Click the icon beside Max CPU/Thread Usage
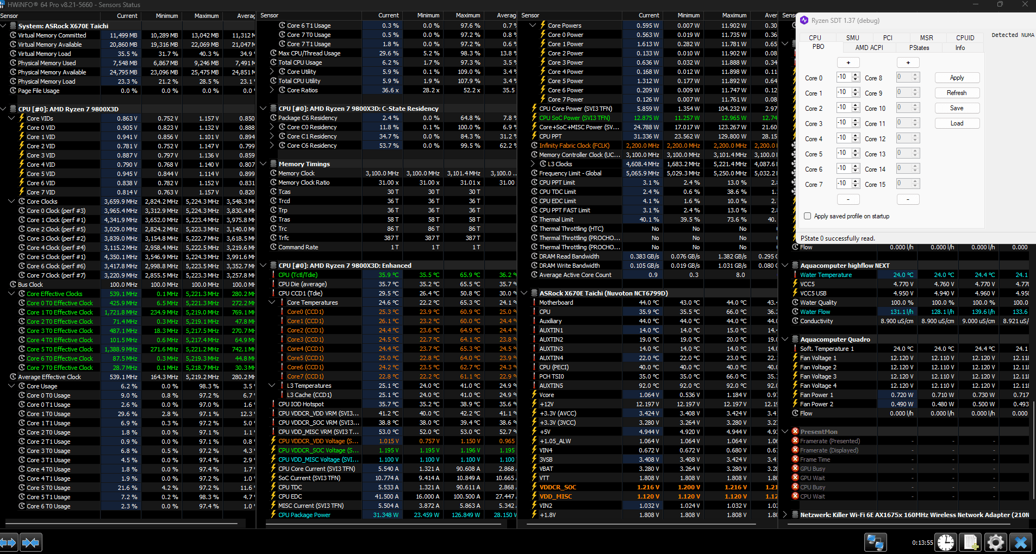The height and width of the screenshot is (554, 1036). pyautogui.click(x=273, y=53)
